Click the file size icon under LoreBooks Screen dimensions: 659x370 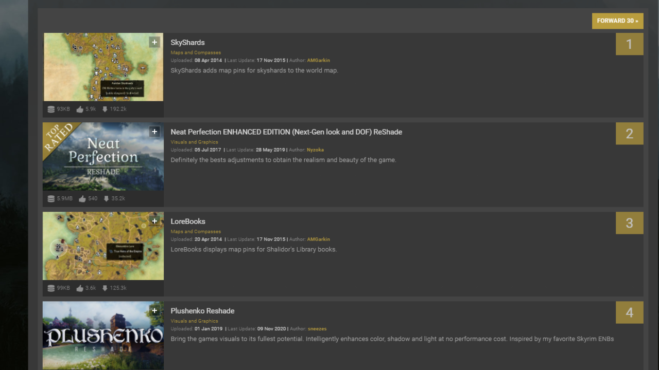click(x=51, y=288)
